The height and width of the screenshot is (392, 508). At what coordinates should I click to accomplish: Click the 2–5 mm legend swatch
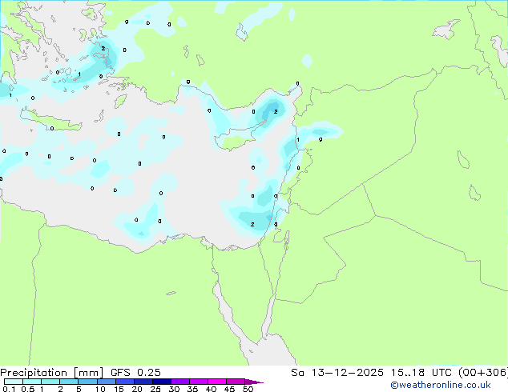click(69, 382)
